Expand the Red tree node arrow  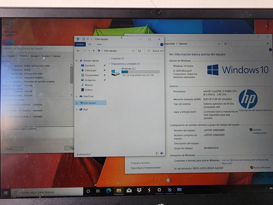pyautogui.click(x=76, y=109)
